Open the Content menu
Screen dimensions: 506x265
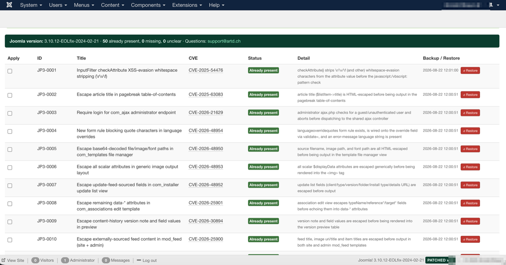[x=112, y=5]
